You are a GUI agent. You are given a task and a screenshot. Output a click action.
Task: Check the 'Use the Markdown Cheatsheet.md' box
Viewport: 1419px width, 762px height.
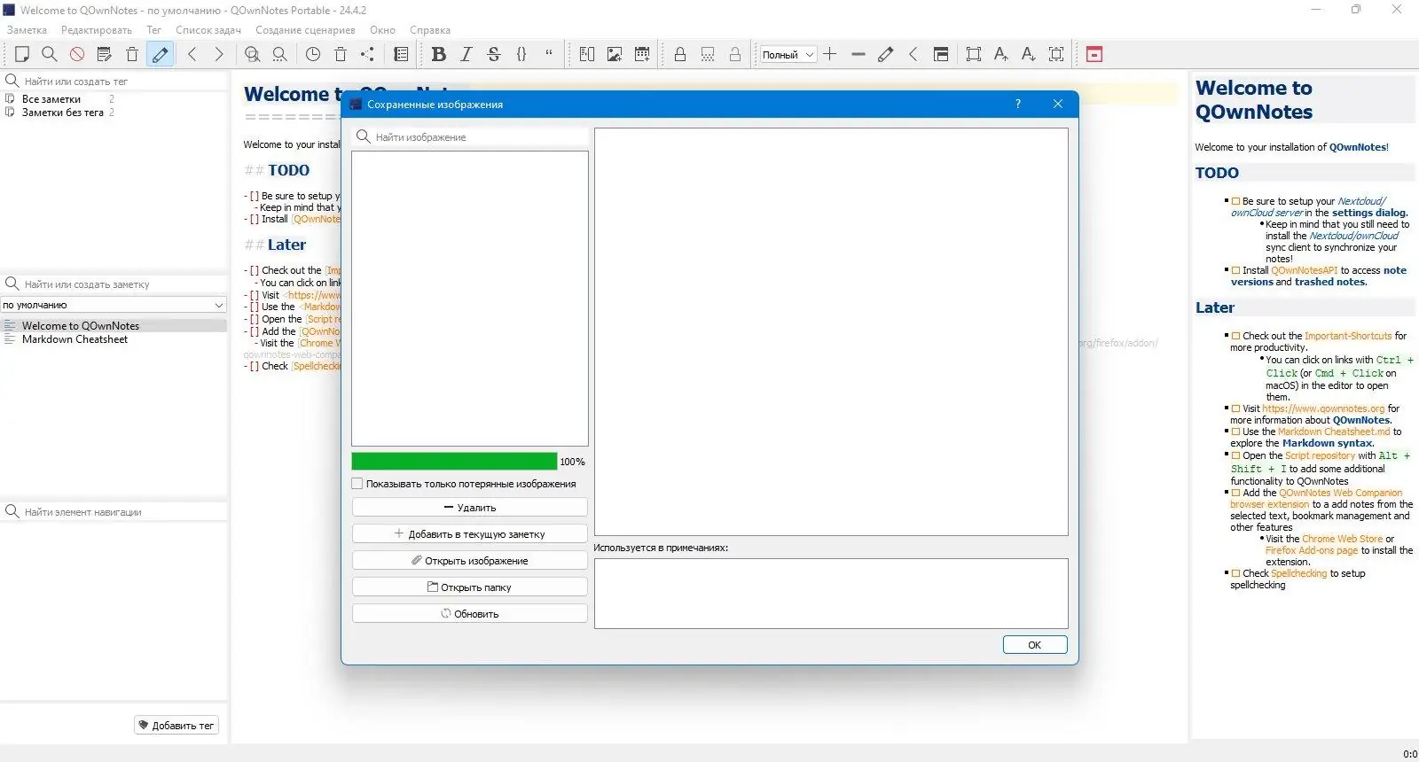1235,432
